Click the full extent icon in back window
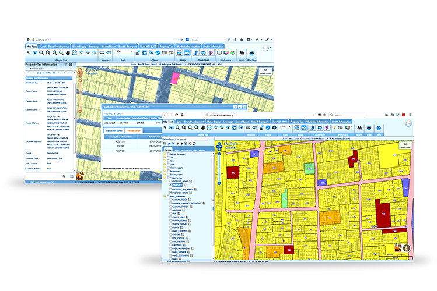The width and height of the screenshot is (437, 291). (x=75, y=53)
